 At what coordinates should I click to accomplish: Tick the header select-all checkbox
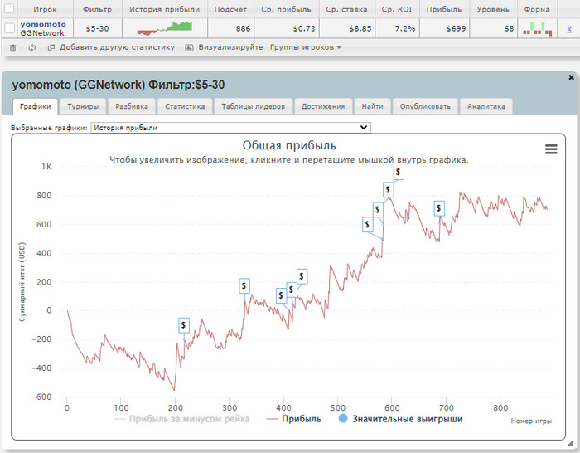[9, 8]
